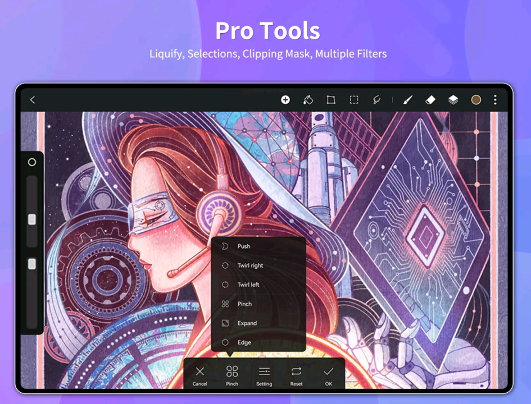Screen dimensions: 531x404
Task: Select Expand liquify mode
Action: (258, 323)
